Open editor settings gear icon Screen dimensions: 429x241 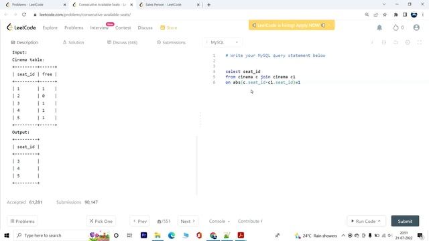click(408, 42)
